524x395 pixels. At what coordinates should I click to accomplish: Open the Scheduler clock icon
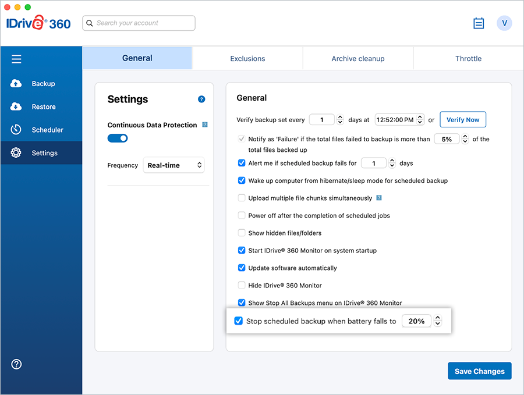click(x=16, y=130)
